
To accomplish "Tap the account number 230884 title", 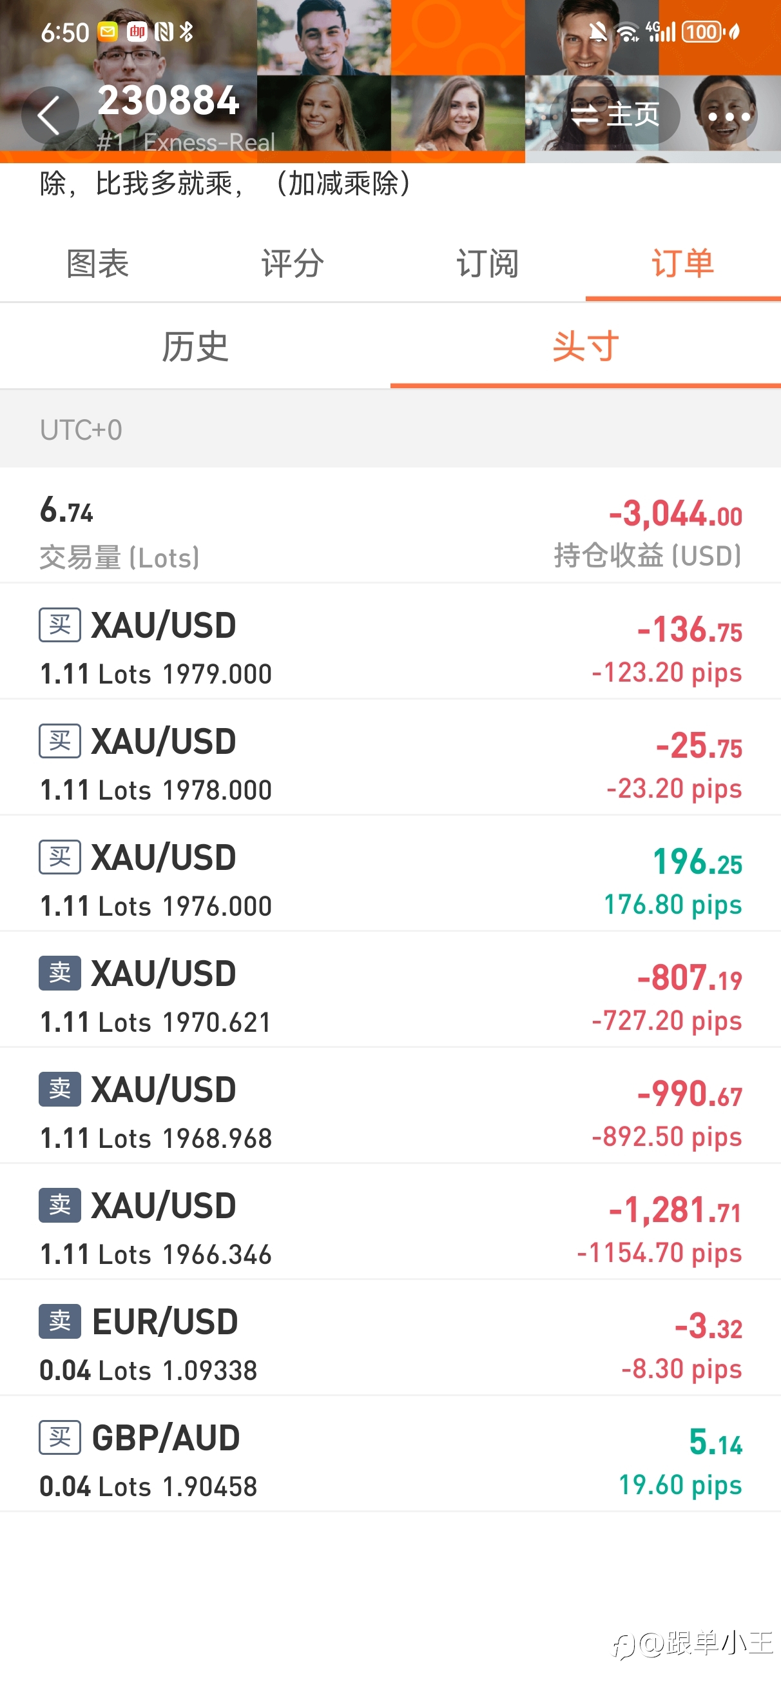I will 168,101.
